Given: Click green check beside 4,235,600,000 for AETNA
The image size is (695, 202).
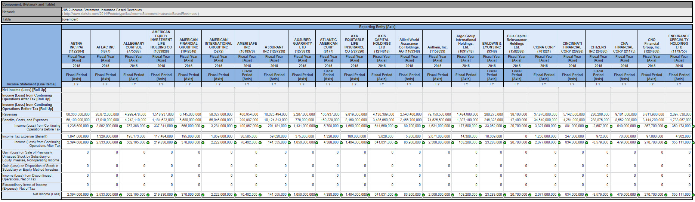Looking at the screenshot, I should pos(91,126).
